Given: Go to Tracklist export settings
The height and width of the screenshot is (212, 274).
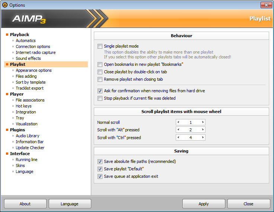Looking at the screenshot, I should click(29, 88).
